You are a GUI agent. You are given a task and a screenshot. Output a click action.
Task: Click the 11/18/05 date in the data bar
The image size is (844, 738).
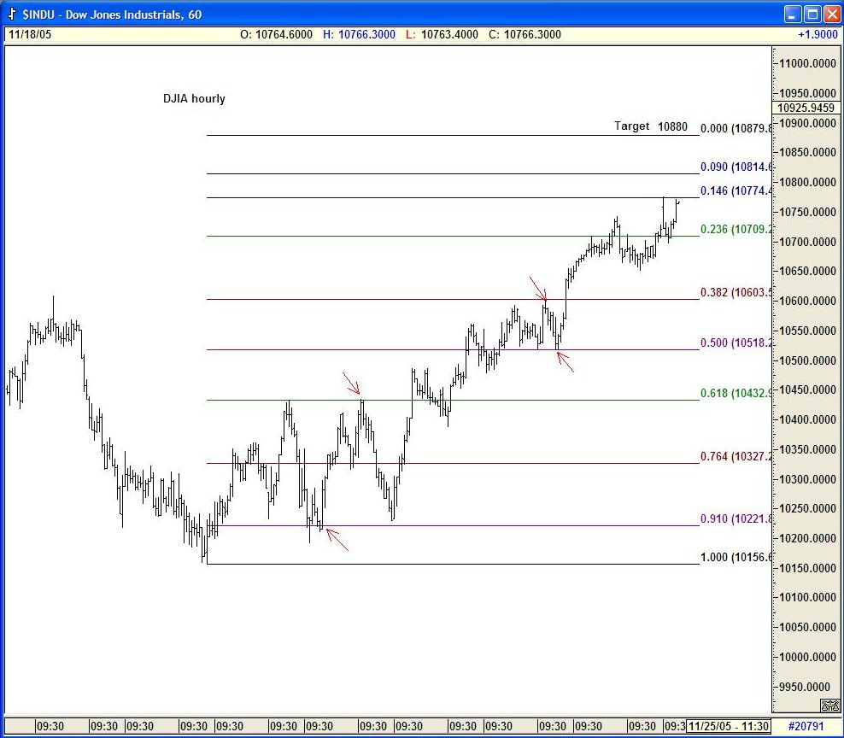[x=30, y=34]
